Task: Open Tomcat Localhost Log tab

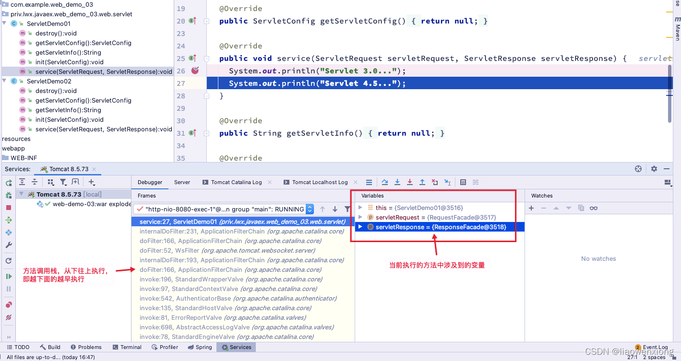Action: tap(315, 182)
